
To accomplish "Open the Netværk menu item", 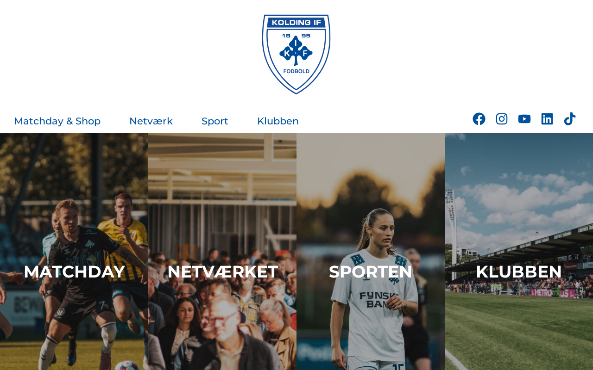I will pyautogui.click(x=151, y=121).
